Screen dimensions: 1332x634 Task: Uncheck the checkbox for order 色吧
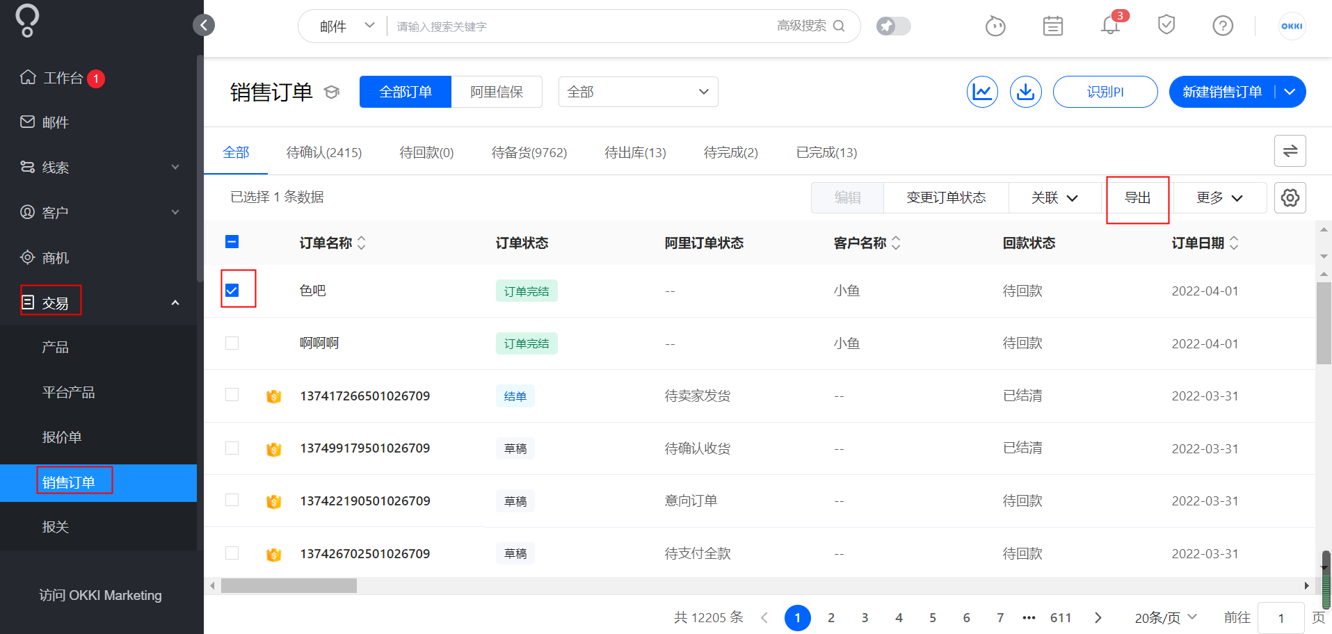coord(232,291)
